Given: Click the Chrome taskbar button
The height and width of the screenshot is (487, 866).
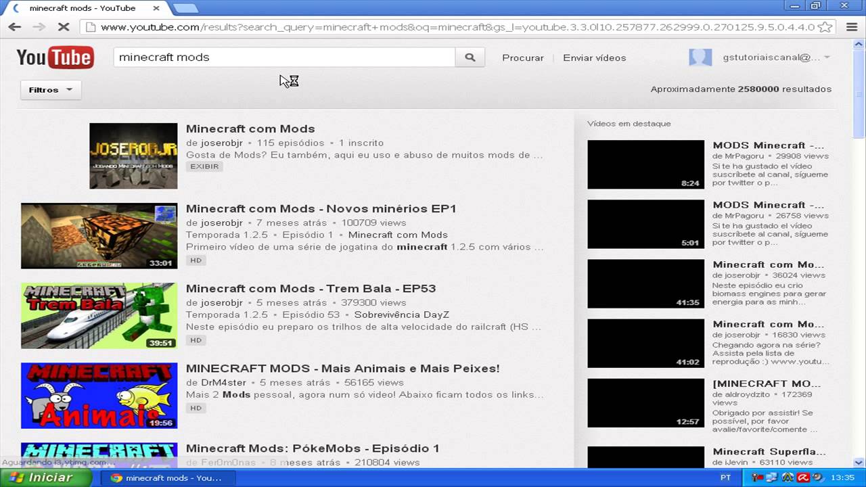Looking at the screenshot, I should tap(166, 478).
